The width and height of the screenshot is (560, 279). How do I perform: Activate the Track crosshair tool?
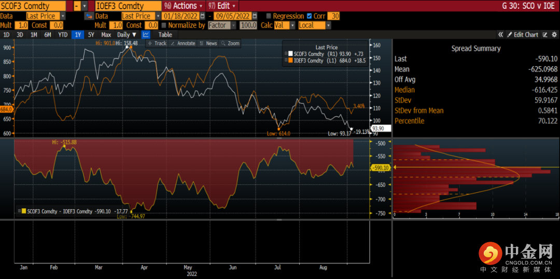[x=157, y=43]
